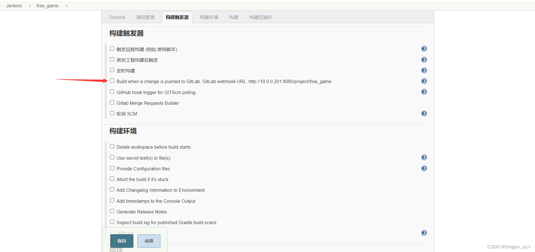
Task: Select the 构建触发器 tab
Action: click(177, 17)
